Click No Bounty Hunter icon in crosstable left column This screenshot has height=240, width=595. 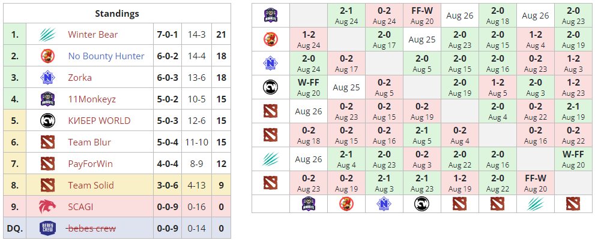[270, 40]
